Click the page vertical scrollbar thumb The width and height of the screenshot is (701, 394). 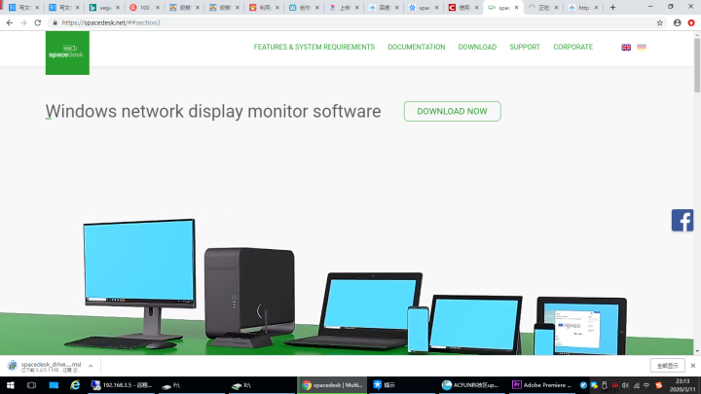tap(697, 65)
